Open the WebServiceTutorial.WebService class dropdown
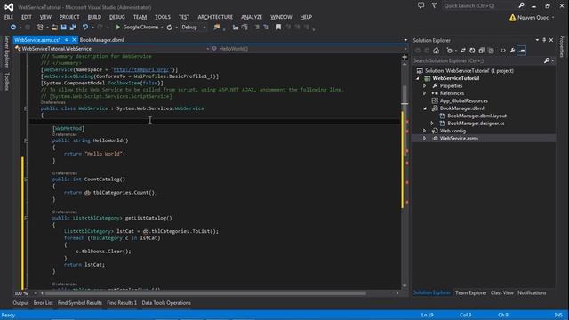569x320 pixels. pos(112,49)
